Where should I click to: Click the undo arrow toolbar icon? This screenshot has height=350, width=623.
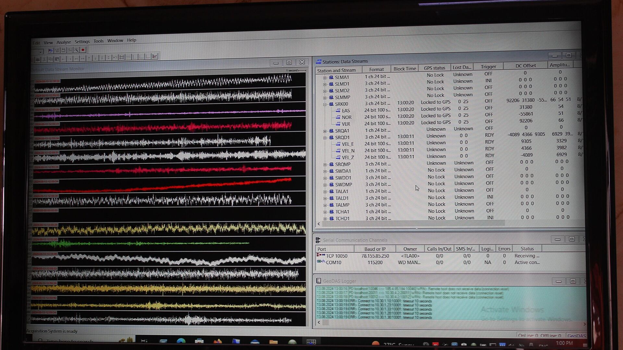(115, 57)
